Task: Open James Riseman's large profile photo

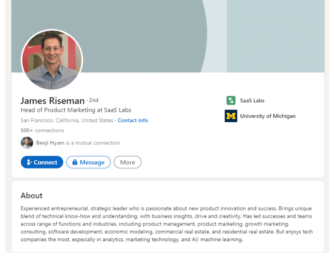Action: [x=52, y=59]
